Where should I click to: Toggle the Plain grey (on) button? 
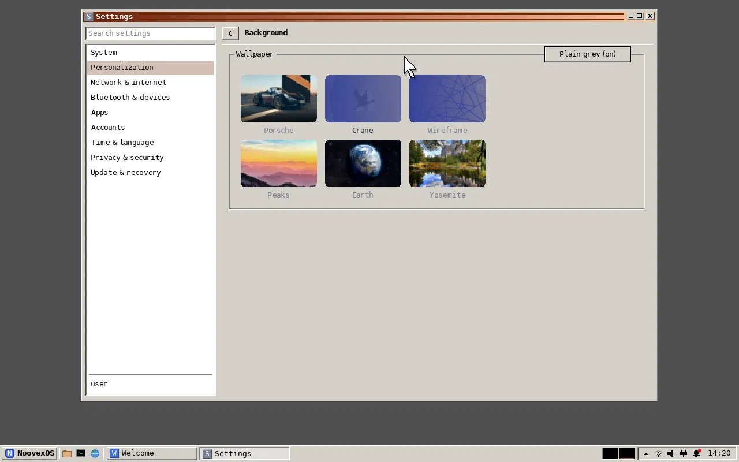(587, 54)
